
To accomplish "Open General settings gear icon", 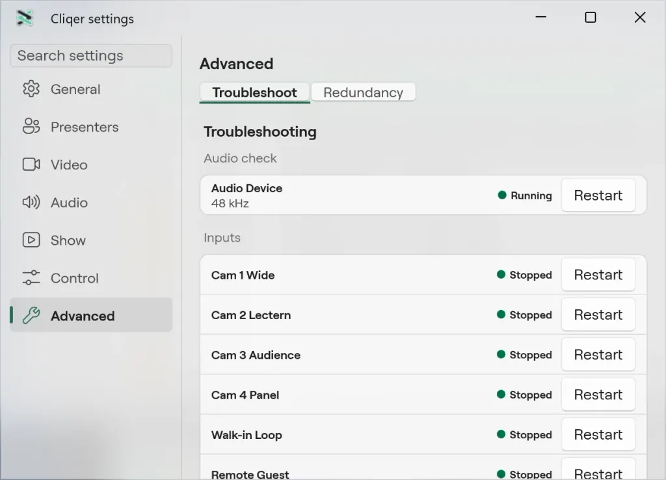I will pyautogui.click(x=31, y=89).
